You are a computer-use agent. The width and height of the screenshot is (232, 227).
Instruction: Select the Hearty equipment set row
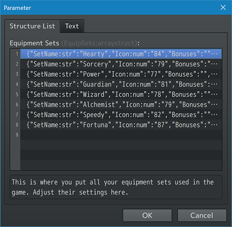[121, 54]
